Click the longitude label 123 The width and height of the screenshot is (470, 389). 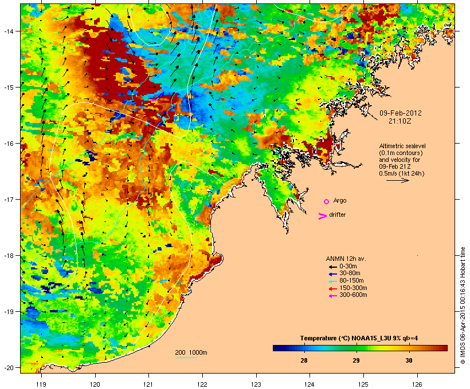tap(256, 384)
